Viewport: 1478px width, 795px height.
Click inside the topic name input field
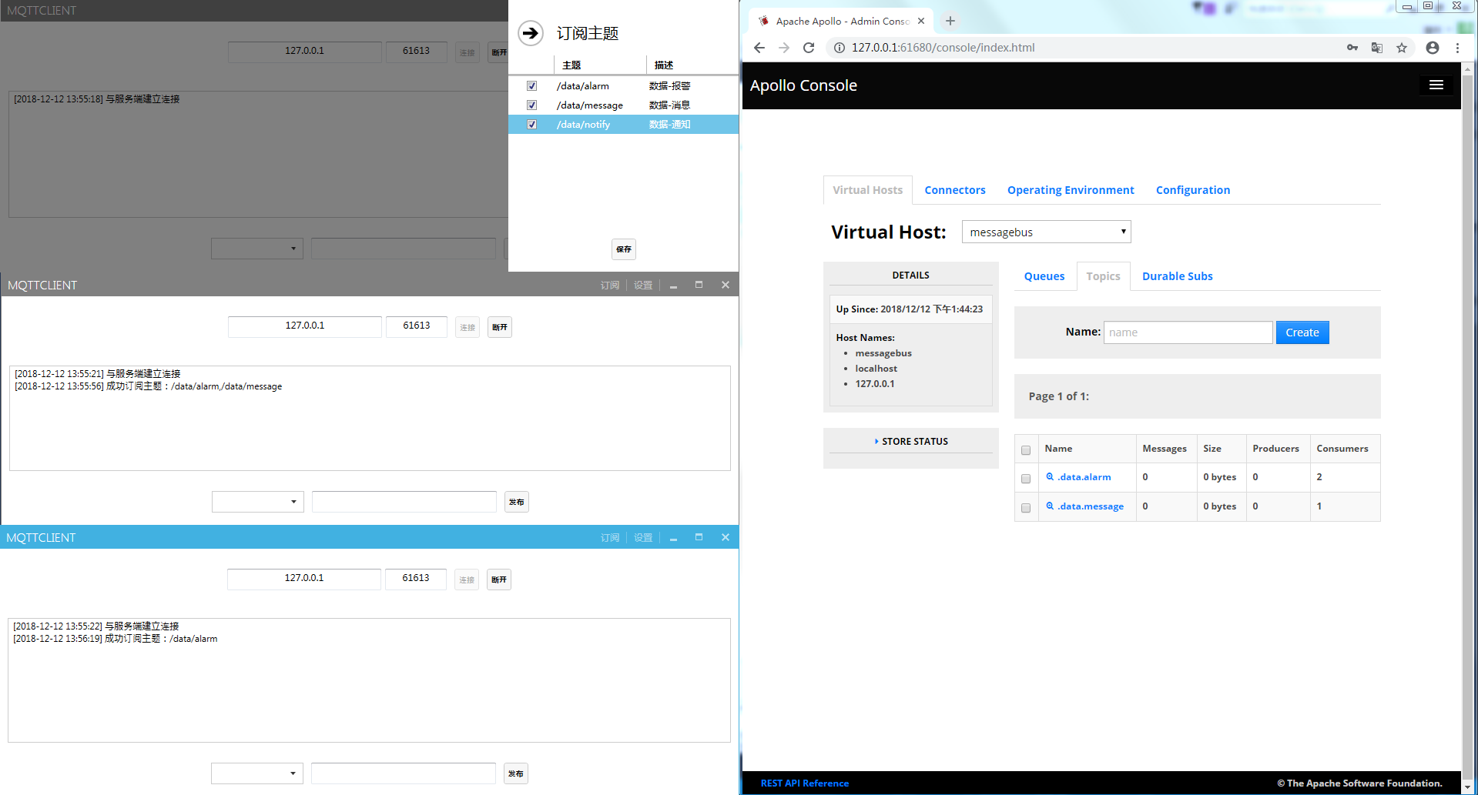pos(1188,332)
